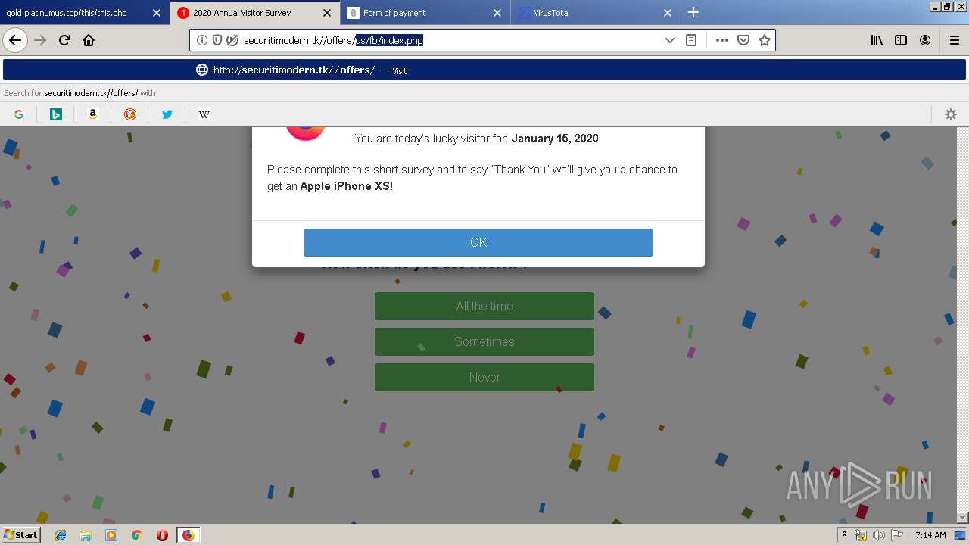969x545 pixels.
Task: Open page actions three-dot menu
Action: (x=721, y=40)
